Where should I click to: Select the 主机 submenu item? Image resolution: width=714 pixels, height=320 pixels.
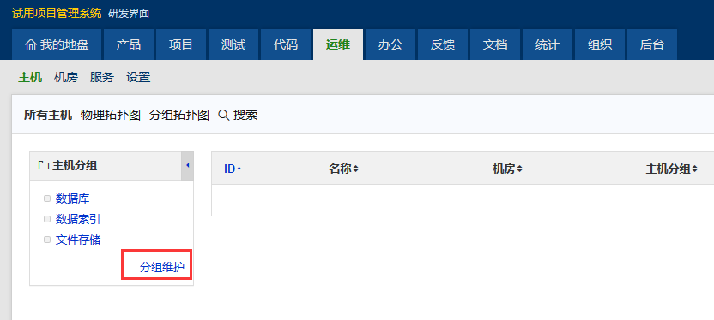click(x=30, y=77)
